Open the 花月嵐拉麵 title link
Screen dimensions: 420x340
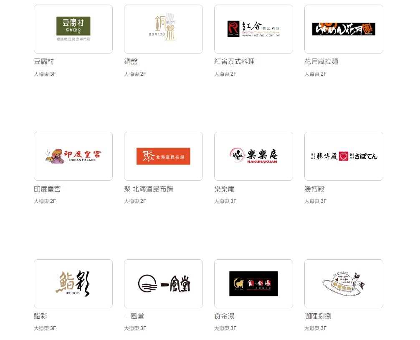[x=321, y=61]
